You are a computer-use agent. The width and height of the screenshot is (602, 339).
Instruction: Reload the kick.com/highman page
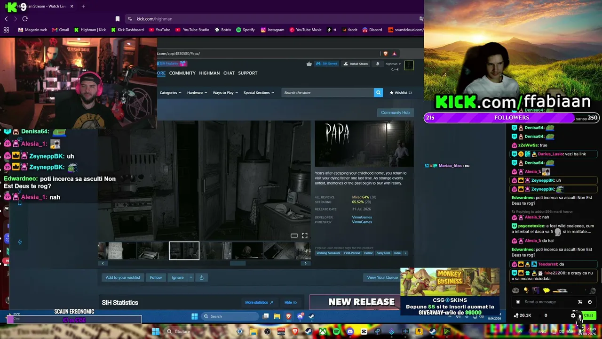pos(25,19)
